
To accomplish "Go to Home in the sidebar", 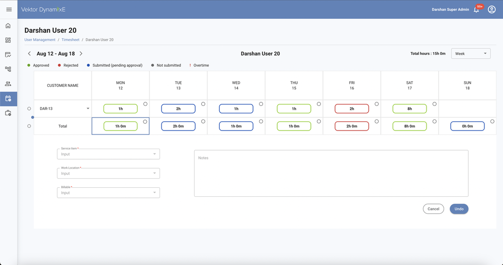I will coord(9,26).
